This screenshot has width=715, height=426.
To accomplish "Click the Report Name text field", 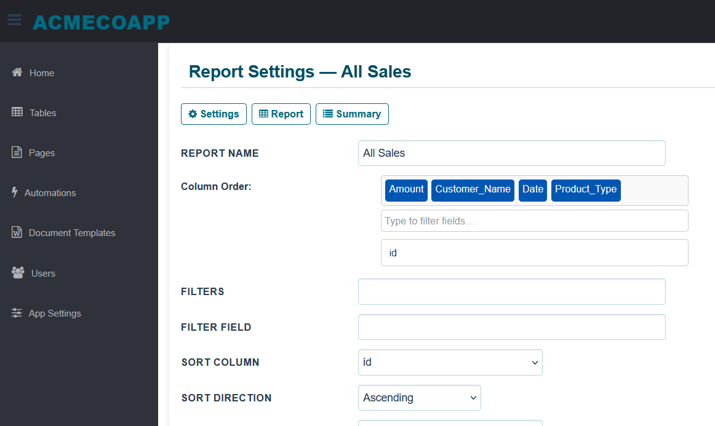I will [x=511, y=152].
